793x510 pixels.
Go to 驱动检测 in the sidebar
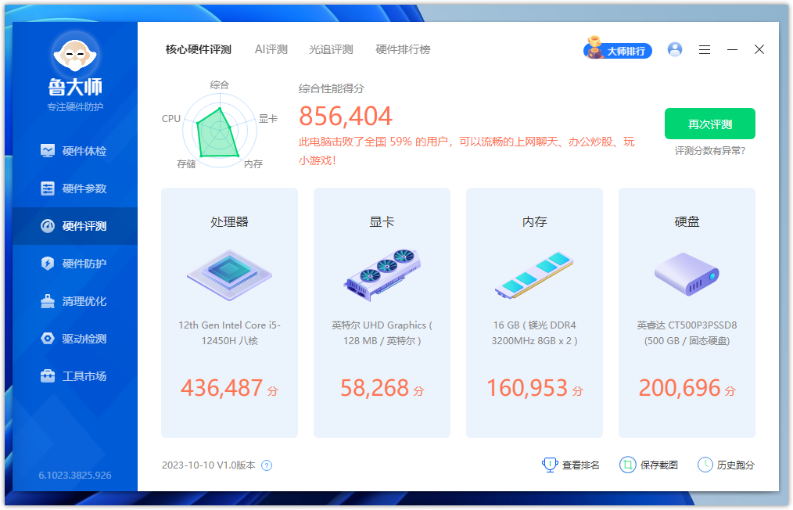point(74,339)
